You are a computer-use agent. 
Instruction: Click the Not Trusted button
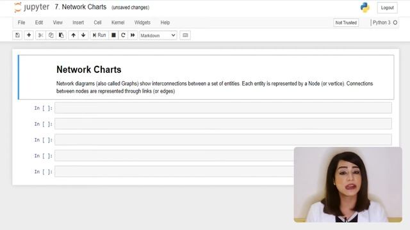346,23
